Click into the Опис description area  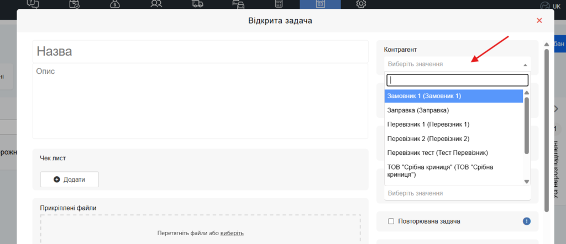200,101
